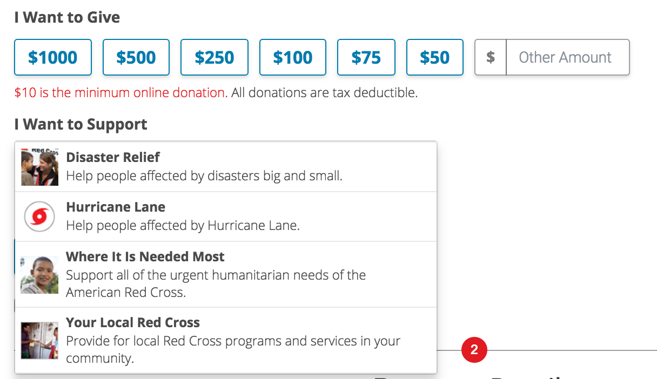657x379 pixels.
Task: Select the $500 donation amount
Action: (x=136, y=57)
